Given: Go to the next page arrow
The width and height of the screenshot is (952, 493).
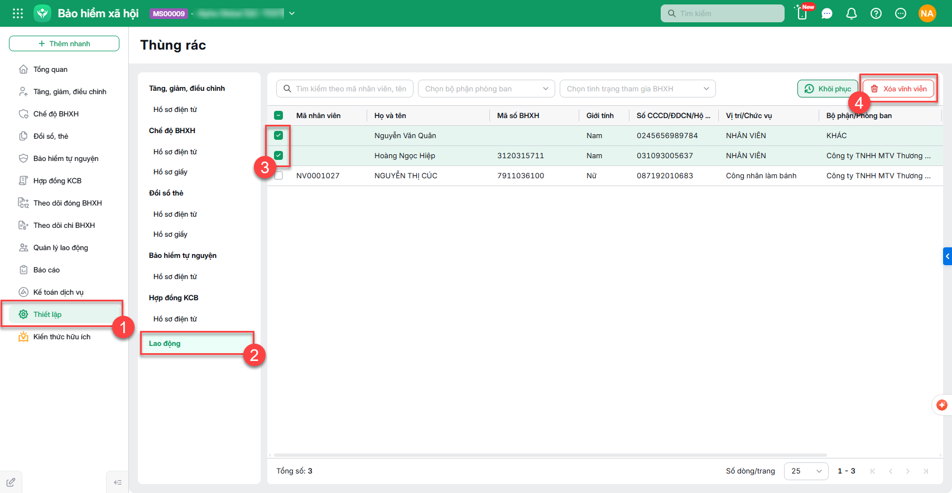Looking at the screenshot, I should [908, 471].
